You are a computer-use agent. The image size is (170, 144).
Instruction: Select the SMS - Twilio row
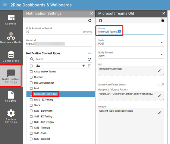pos(61,133)
